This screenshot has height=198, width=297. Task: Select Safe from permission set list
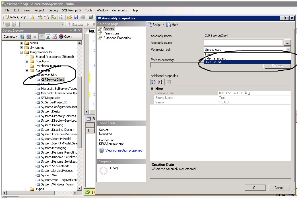(x=247, y=55)
